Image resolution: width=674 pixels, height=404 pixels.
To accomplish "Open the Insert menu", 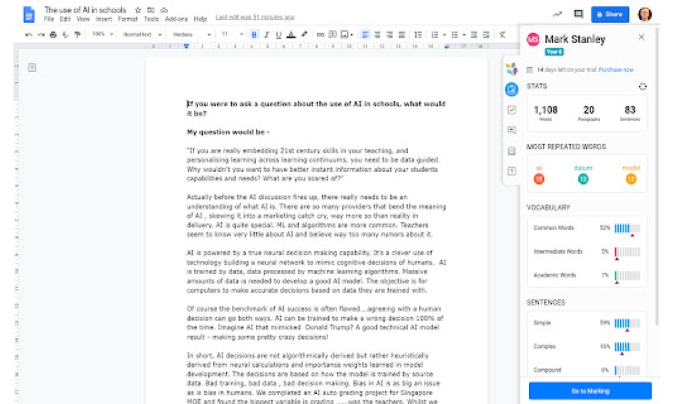I will [x=104, y=19].
